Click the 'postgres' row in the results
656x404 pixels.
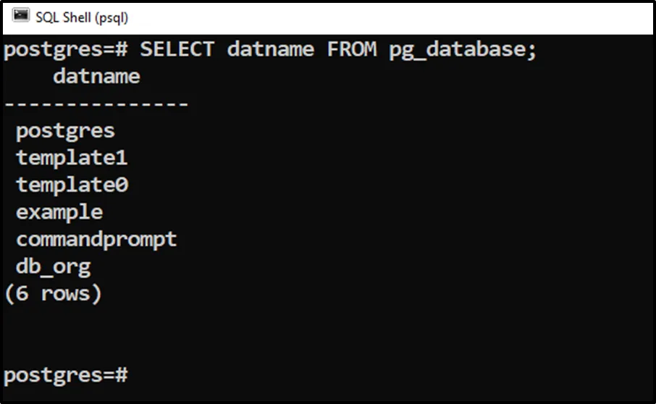pos(65,131)
